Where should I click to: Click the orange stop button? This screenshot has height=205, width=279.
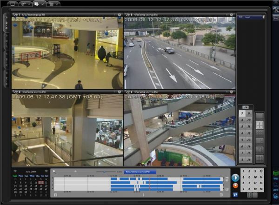click(x=235, y=185)
